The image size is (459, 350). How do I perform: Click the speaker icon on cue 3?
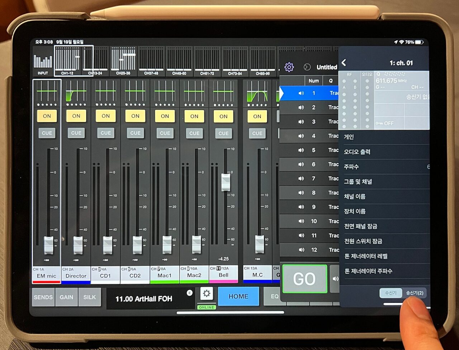[x=301, y=122]
